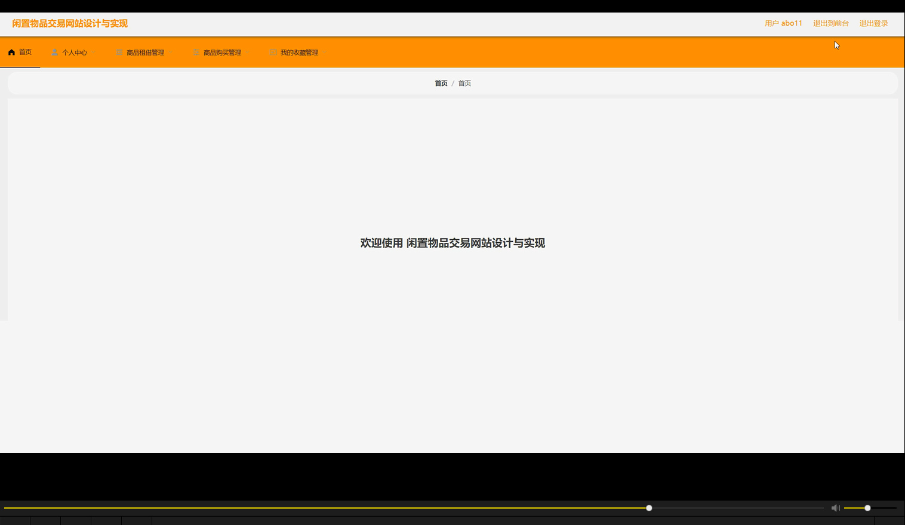Click the sliders icon beside 商品购买管理

coord(196,52)
